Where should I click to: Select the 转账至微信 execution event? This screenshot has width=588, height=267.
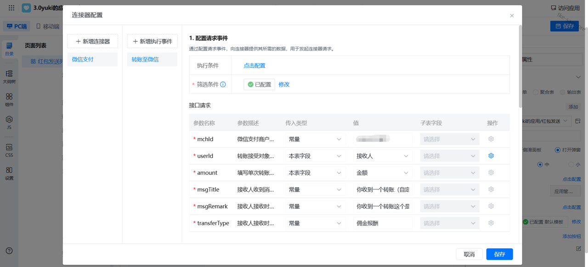point(152,59)
